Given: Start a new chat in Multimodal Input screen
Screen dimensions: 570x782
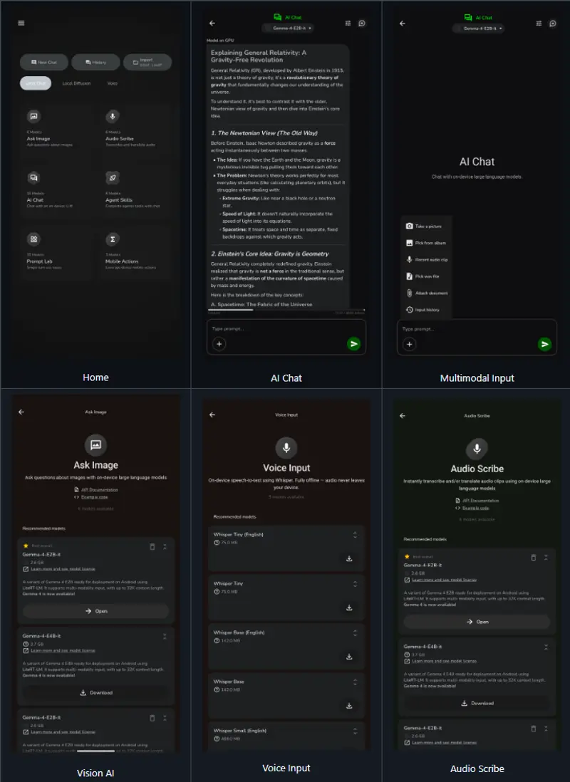Looking at the screenshot, I should (x=553, y=24).
